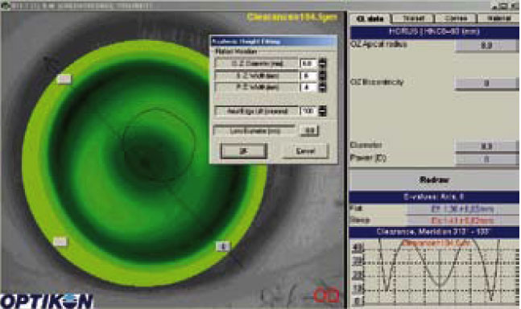Adjust the second zone width stepper arrows
521x309 pixels.
click(322, 76)
